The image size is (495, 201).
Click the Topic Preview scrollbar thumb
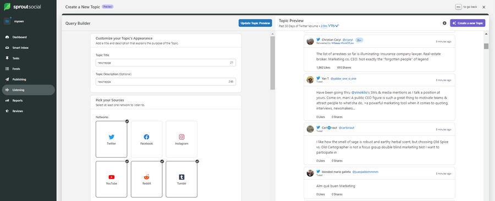pos(486,46)
